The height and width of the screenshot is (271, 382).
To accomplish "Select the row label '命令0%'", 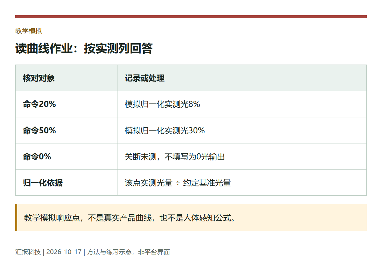I will click(x=37, y=156).
